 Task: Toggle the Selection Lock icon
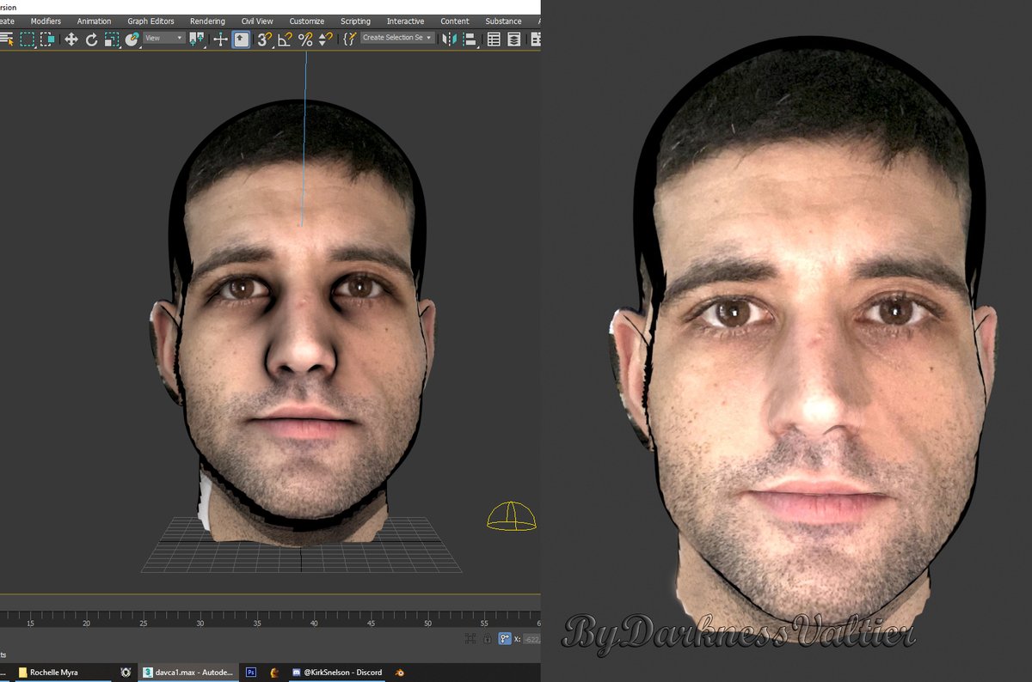[x=487, y=638]
